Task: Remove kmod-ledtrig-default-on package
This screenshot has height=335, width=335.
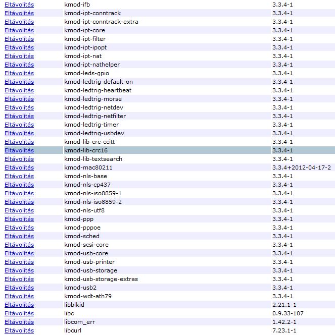Action: (x=19, y=82)
